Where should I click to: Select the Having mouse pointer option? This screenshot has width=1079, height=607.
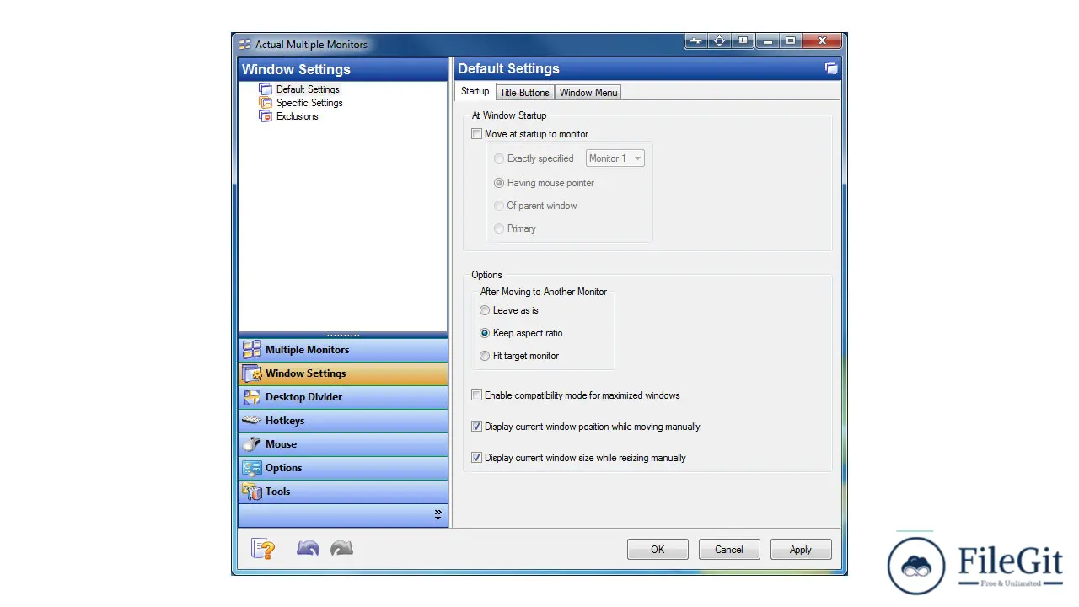point(500,183)
